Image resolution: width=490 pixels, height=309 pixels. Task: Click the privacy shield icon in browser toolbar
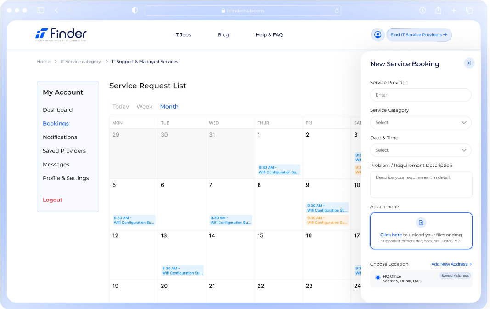tap(135, 10)
